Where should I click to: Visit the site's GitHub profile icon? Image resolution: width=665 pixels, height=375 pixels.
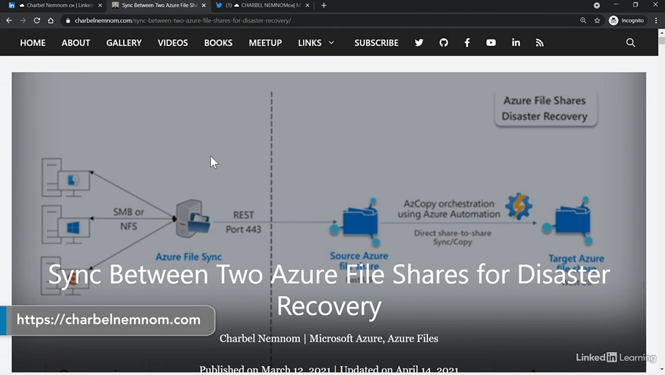coord(443,43)
